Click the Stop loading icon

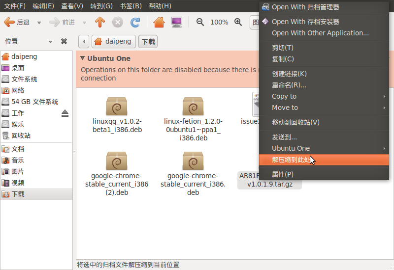click(118, 22)
